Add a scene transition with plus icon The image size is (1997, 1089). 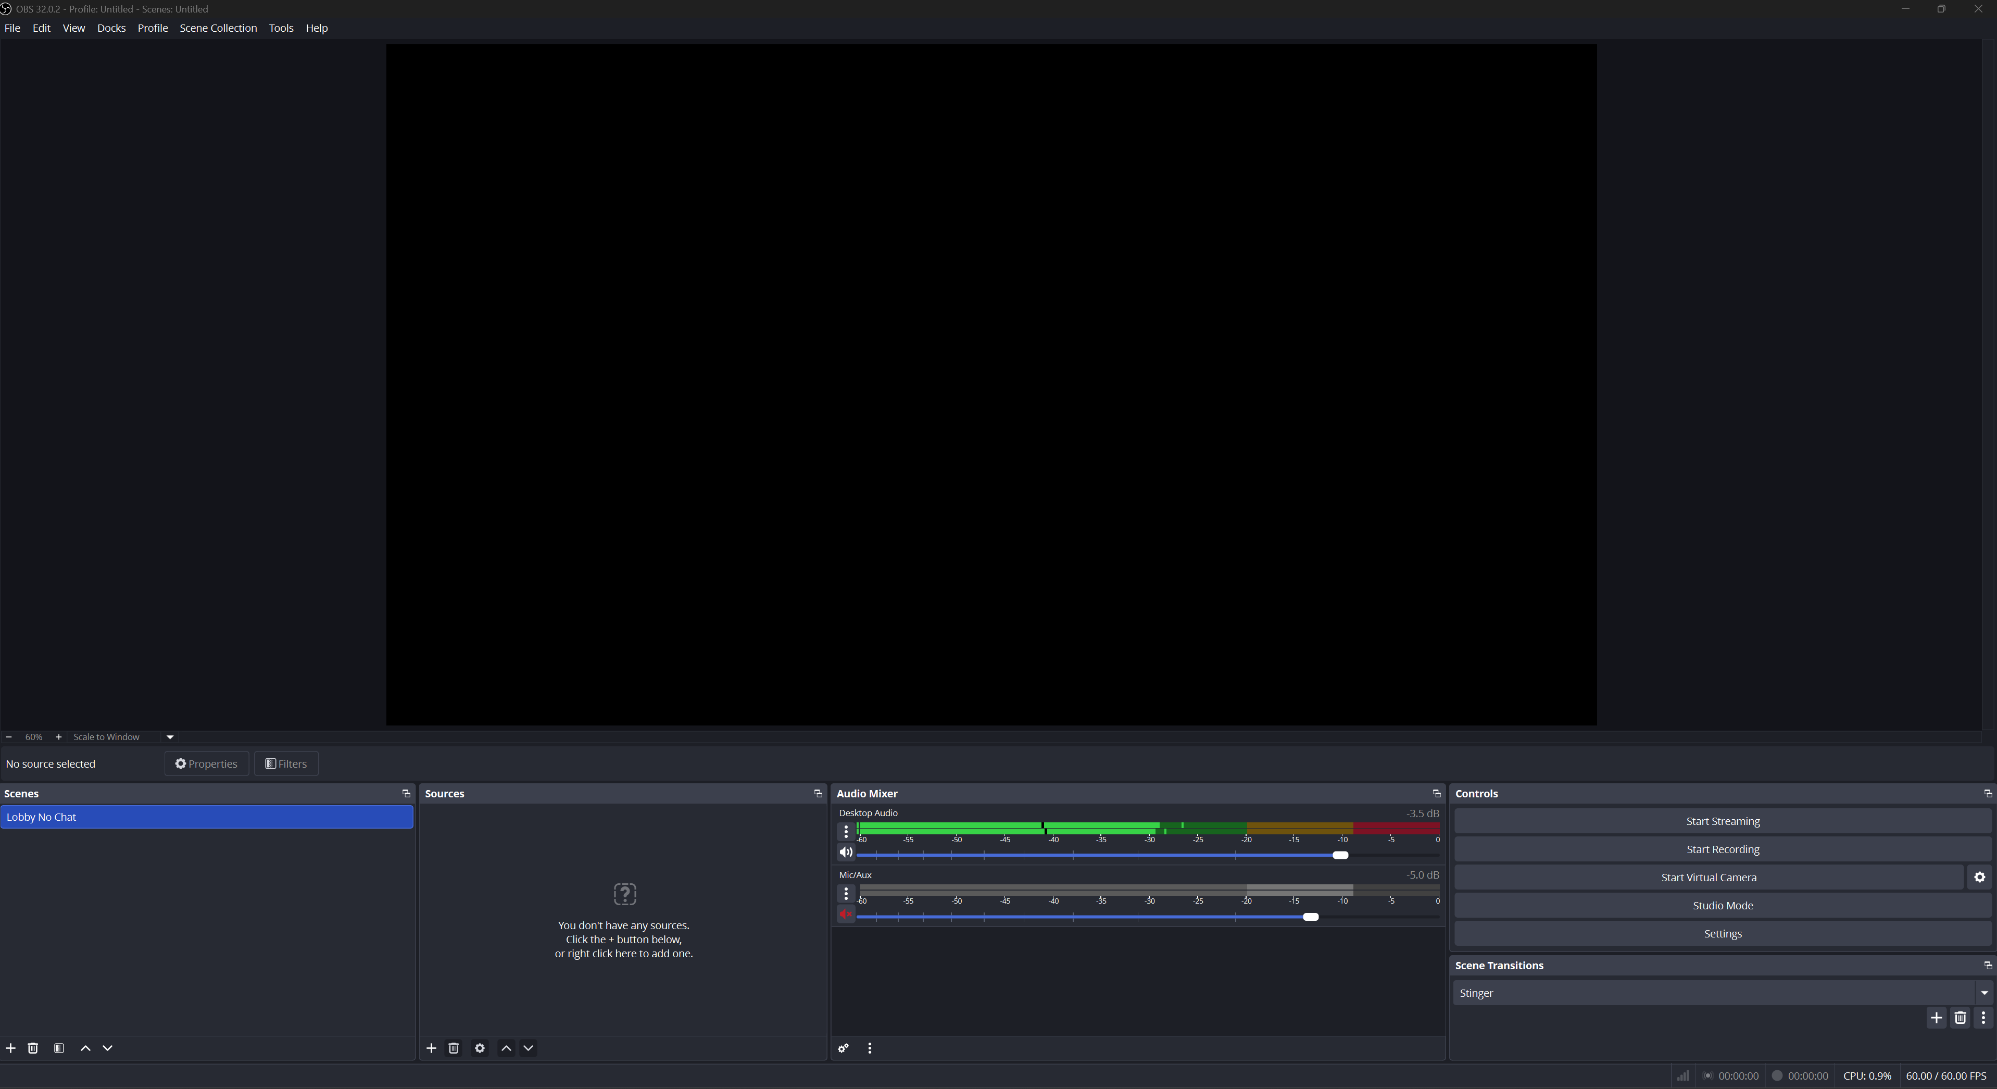1937,1018
